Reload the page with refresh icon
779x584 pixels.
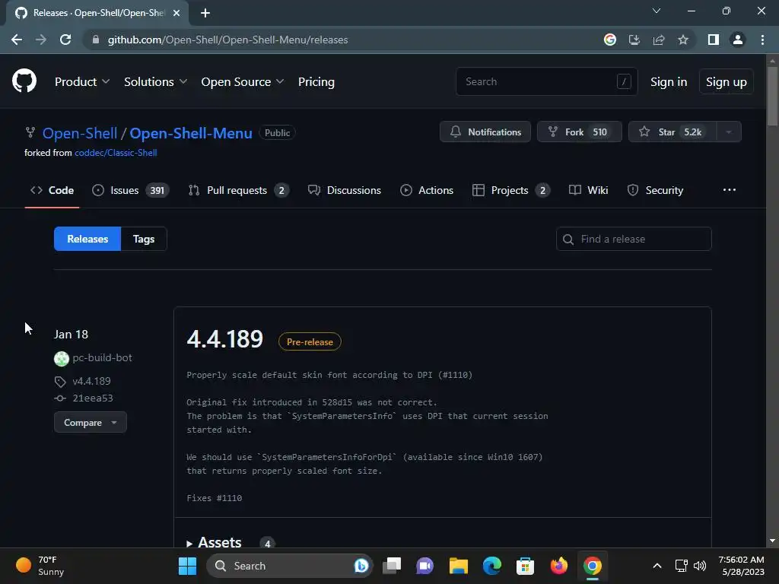[x=65, y=40]
